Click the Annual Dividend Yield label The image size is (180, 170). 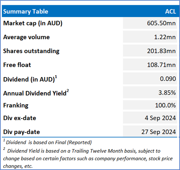click(x=36, y=93)
